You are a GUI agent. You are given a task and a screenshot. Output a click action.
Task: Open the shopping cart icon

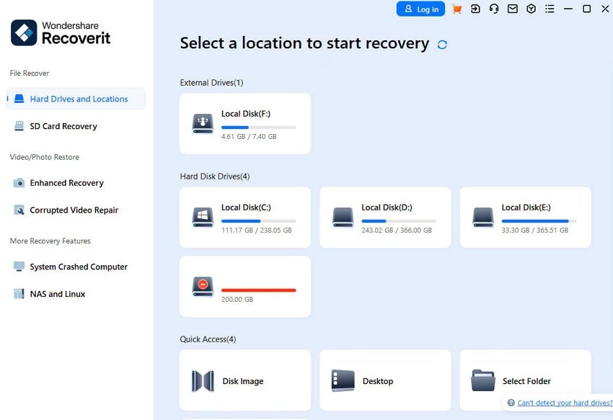tap(457, 9)
